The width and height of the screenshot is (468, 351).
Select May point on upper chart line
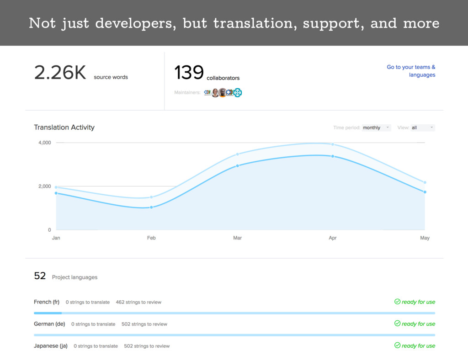coord(425,182)
